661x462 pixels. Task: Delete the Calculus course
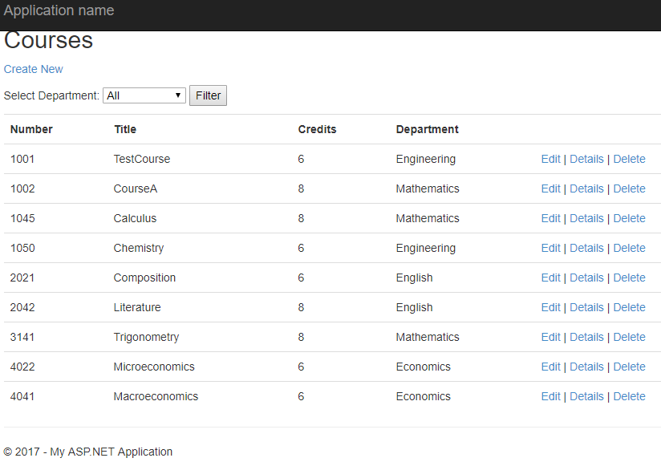coord(629,218)
